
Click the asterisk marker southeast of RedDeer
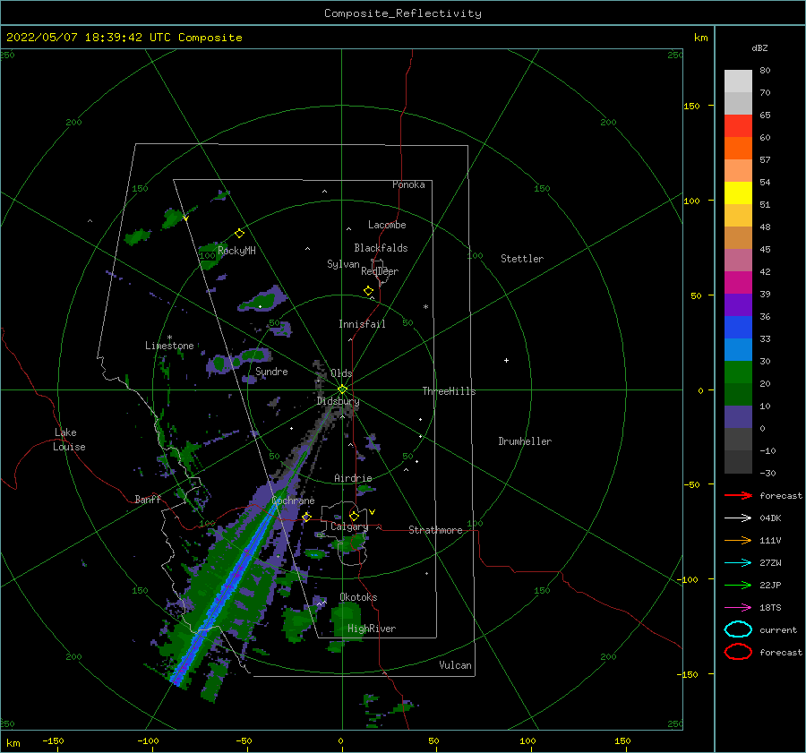pyautogui.click(x=425, y=307)
